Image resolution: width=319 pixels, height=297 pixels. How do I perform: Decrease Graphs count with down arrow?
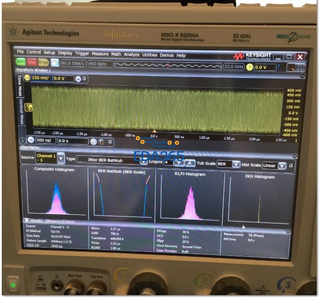coord(179,163)
